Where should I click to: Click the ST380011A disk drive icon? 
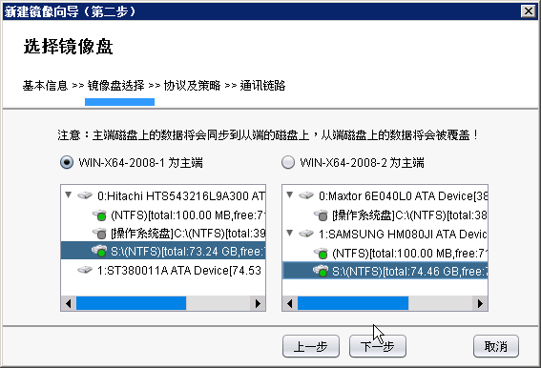[85, 270]
